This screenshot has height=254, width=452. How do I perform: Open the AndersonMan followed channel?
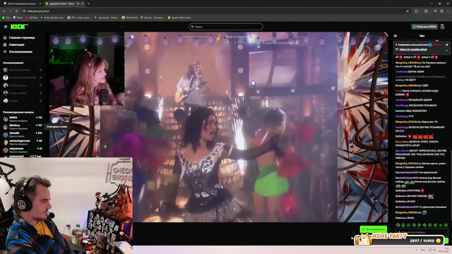pyautogui.click(x=22, y=93)
